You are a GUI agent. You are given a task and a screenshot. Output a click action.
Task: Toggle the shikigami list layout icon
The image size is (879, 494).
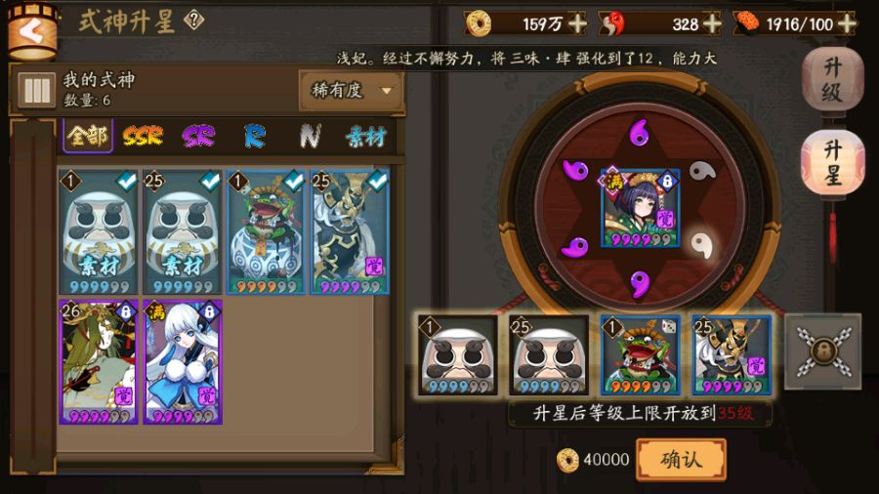[x=36, y=90]
